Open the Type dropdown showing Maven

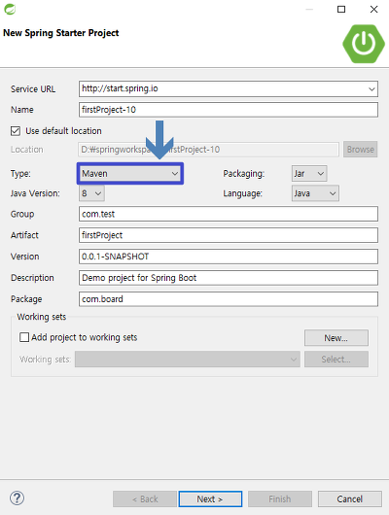click(130, 173)
